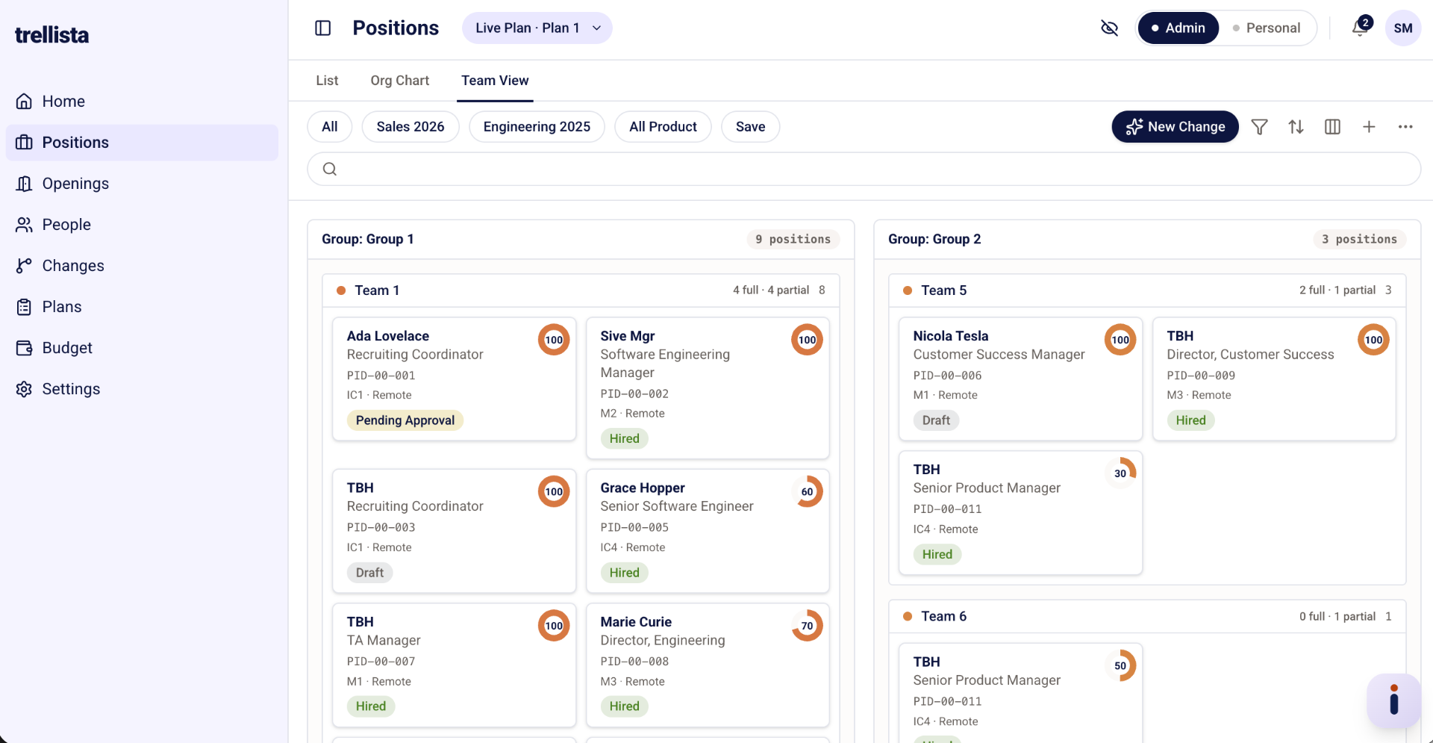Click the hidden-eye visibility icon
This screenshot has width=1433, height=743.
1109,28
